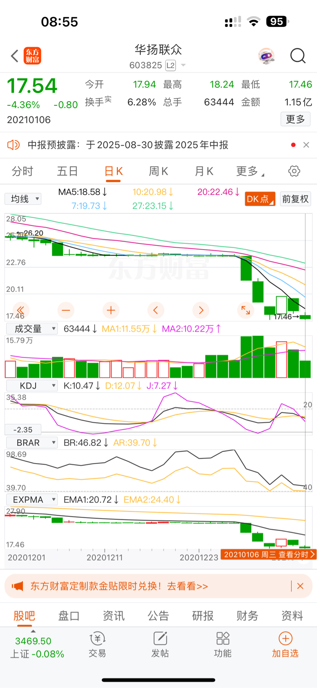Switch to 公告 tab
Image resolution: width=317 pixels, height=688 pixels.
click(158, 616)
